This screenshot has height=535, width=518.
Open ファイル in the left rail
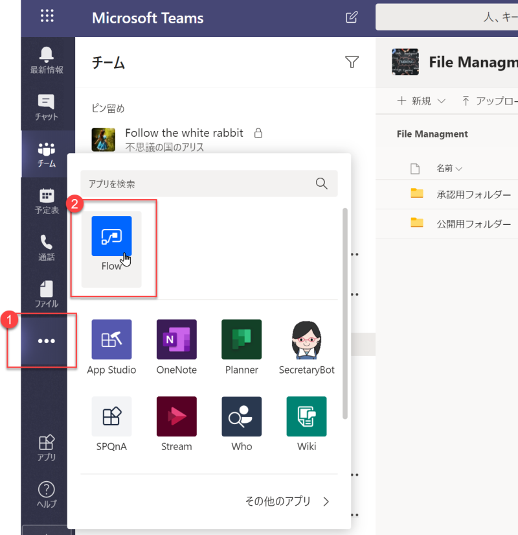[x=47, y=294]
